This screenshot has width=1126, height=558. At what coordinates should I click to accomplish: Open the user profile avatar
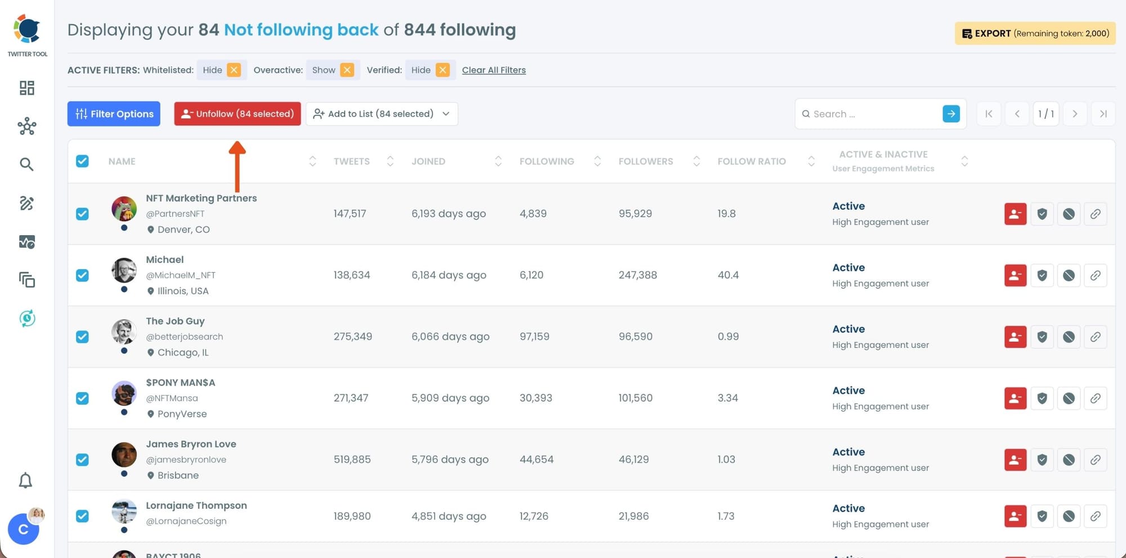24,529
